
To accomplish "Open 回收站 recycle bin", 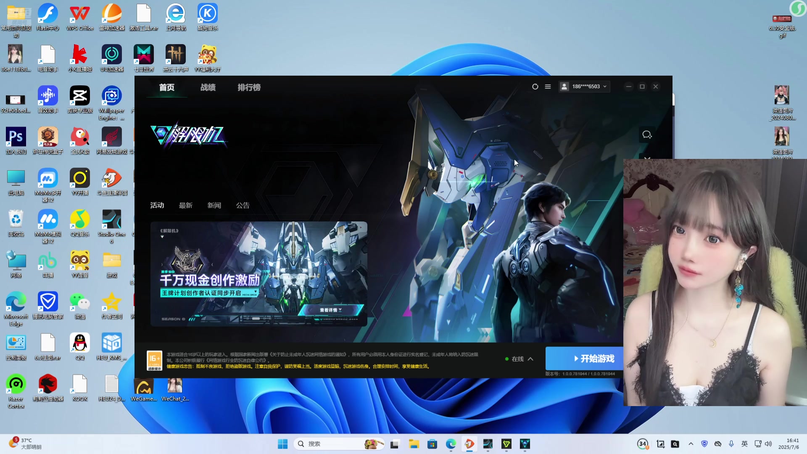I will point(16,224).
